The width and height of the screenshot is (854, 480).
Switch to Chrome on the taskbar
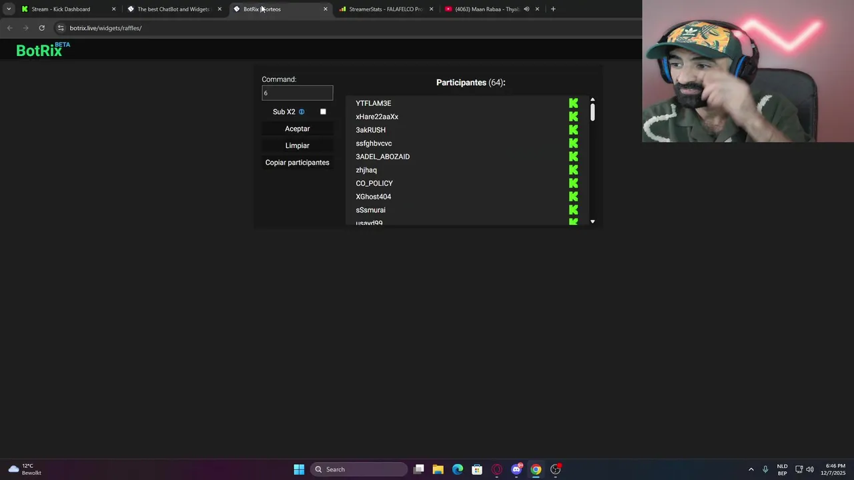pos(536,469)
